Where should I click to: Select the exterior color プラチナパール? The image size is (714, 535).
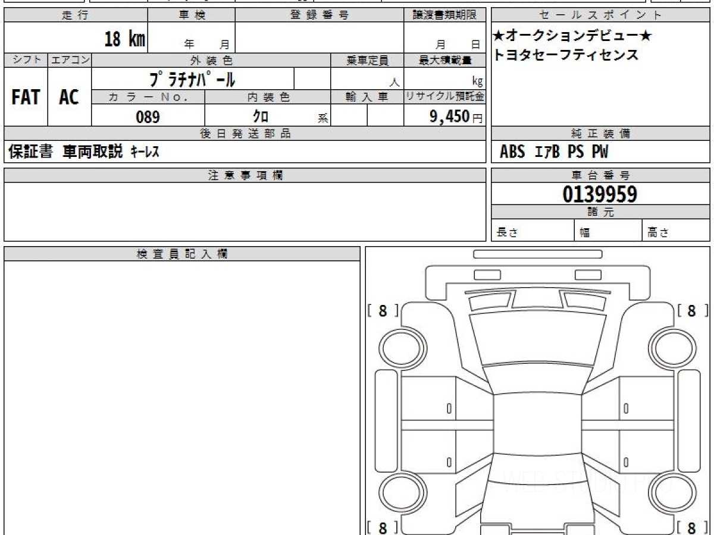pyautogui.click(x=192, y=78)
